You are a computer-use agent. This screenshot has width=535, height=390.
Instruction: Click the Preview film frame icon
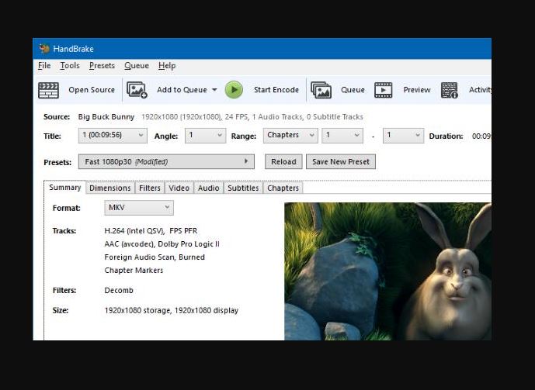tap(383, 90)
